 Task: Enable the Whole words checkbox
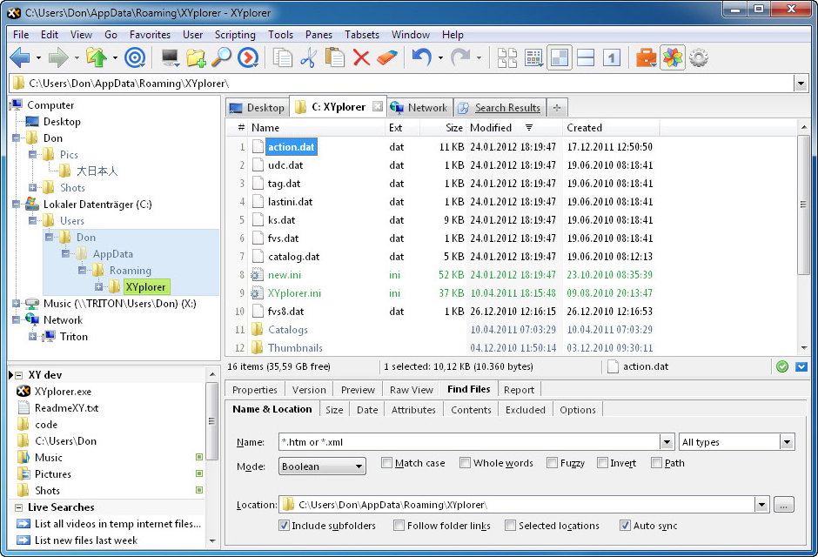point(465,463)
